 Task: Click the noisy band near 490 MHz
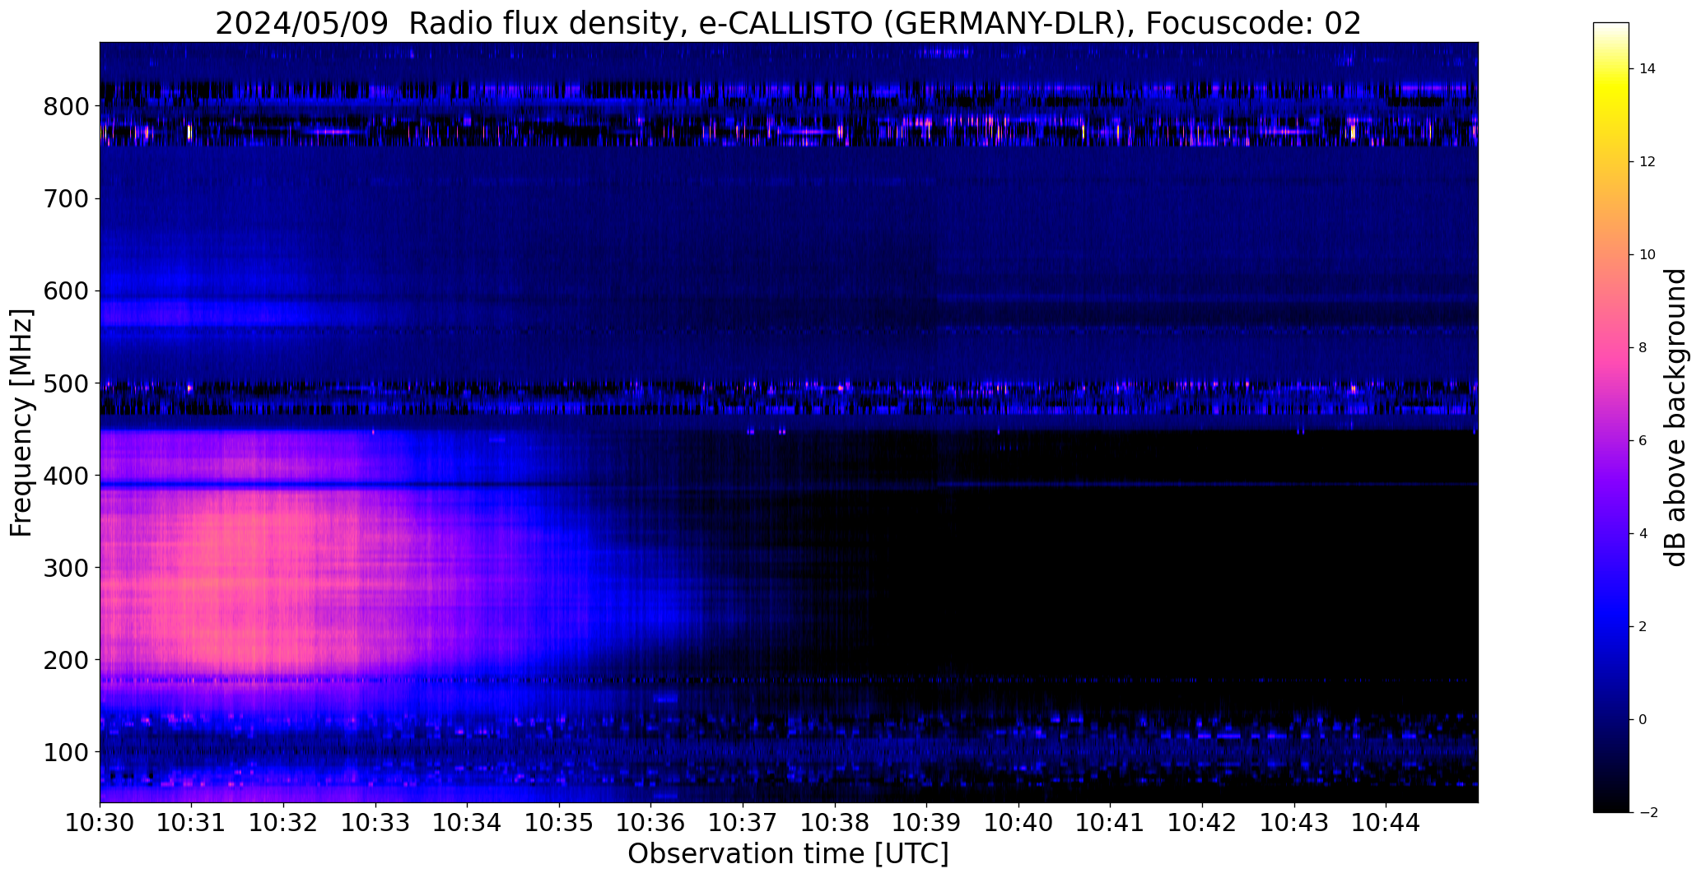click(788, 397)
